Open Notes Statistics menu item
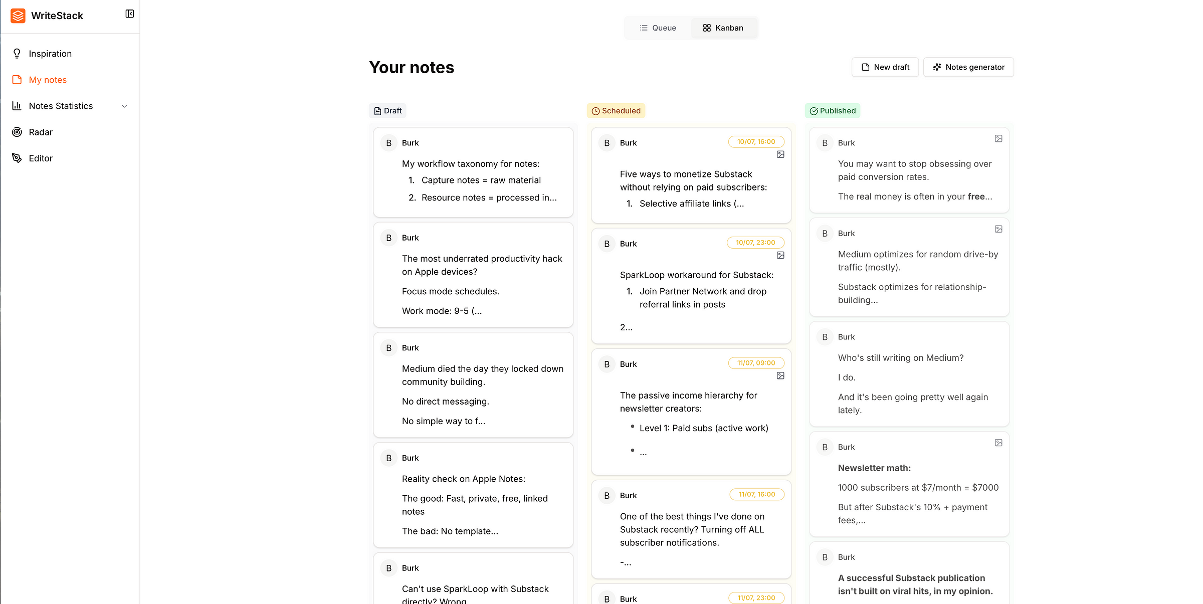 [61, 106]
